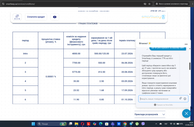Open Viber from taskbar

pos(143,124)
